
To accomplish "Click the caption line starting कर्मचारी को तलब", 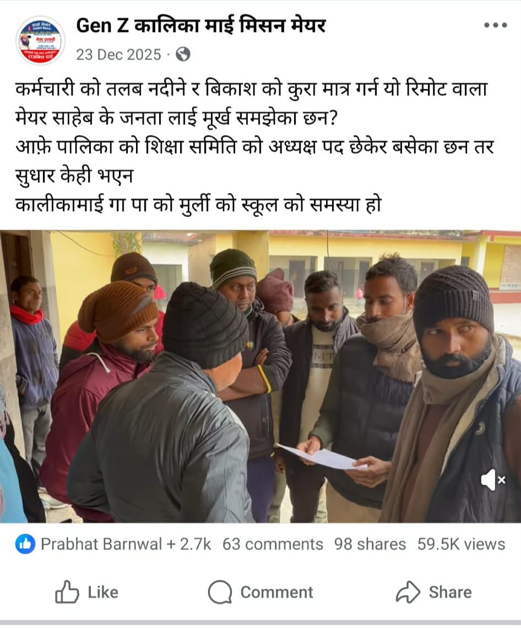I will click(251, 89).
